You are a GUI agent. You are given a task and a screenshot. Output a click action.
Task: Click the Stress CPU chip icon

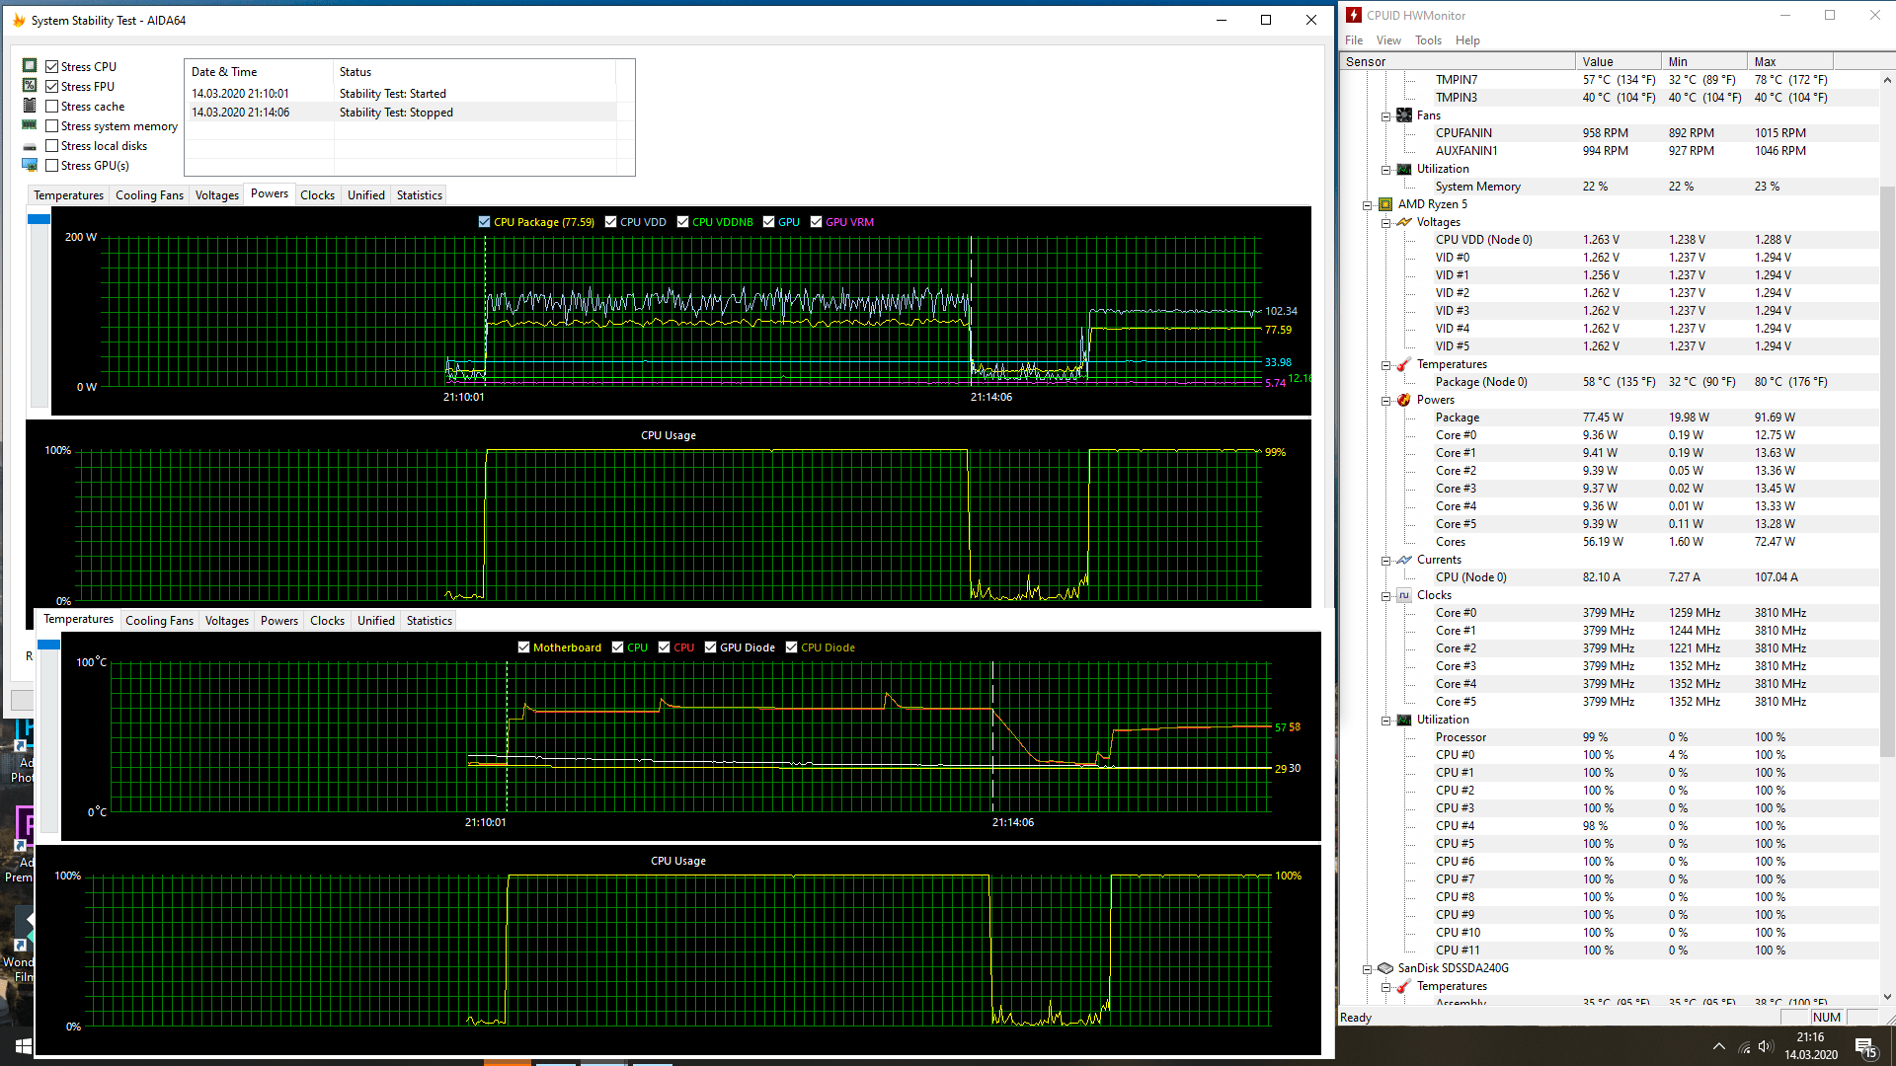click(x=30, y=66)
